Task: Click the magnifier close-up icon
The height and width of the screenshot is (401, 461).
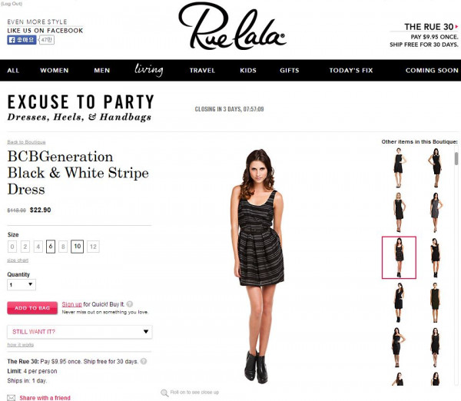Action: 164,393
